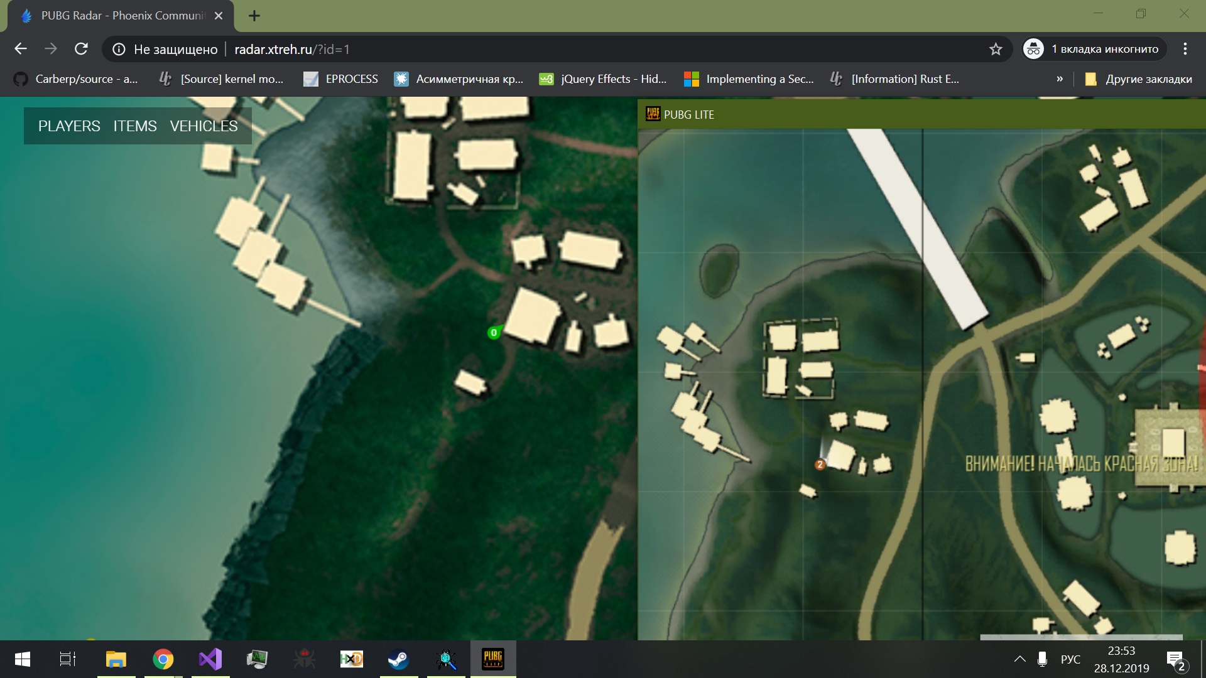Open Carberp/source bookmark
Image resolution: width=1206 pixels, height=678 pixels.
coord(76,79)
